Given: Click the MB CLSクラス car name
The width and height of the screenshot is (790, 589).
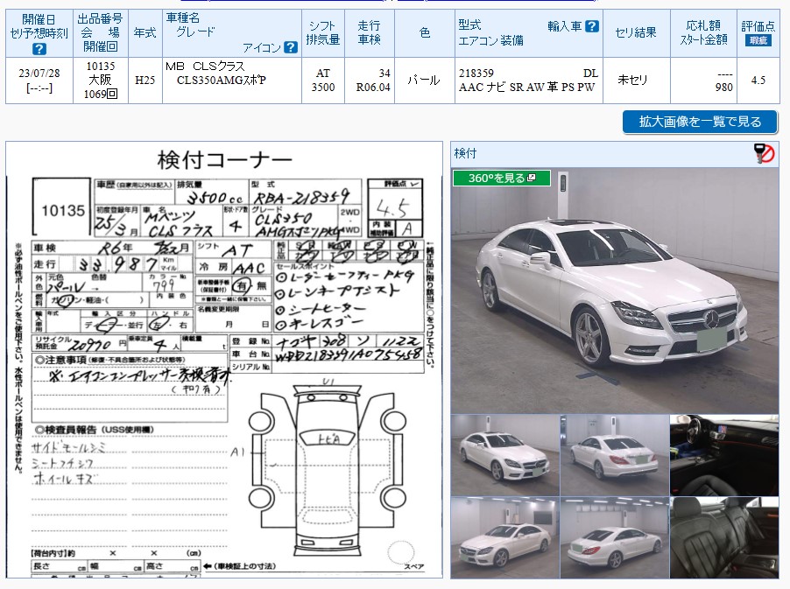Looking at the screenshot, I should (205, 67).
